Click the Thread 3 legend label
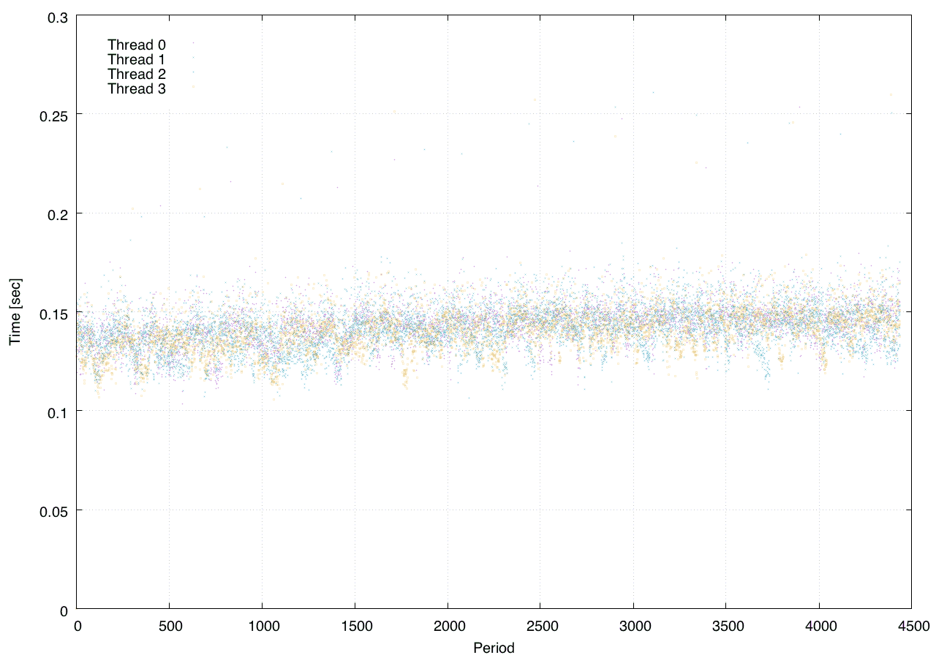 137,89
